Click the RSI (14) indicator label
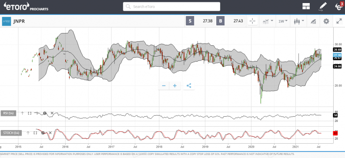This screenshot has height=158, width=345. pos(8,113)
